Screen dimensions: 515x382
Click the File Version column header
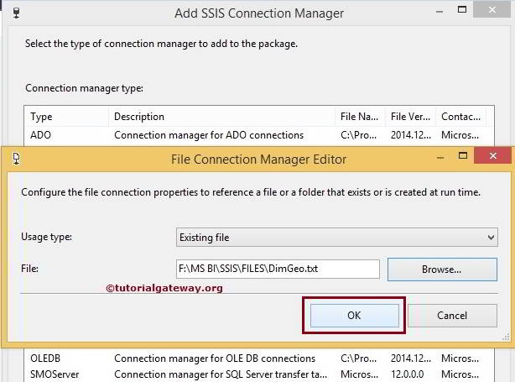click(409, 117)
